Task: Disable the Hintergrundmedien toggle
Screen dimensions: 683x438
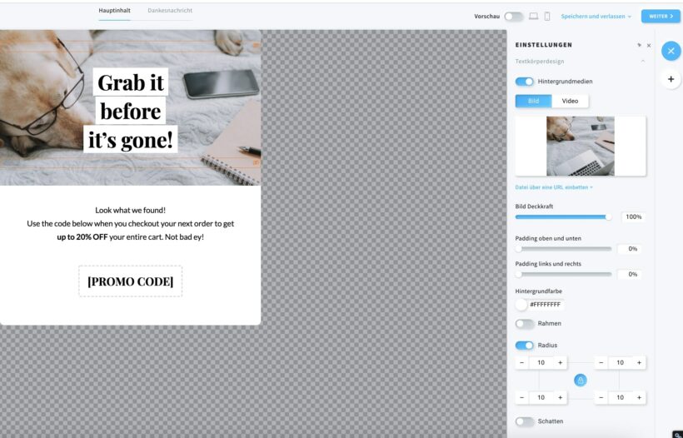Action: 525,82
